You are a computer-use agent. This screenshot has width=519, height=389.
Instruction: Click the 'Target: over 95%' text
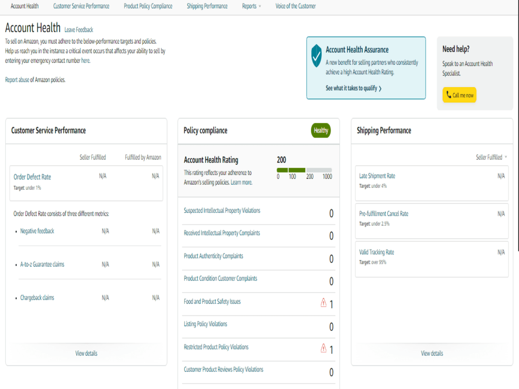[x=373, y=262]
